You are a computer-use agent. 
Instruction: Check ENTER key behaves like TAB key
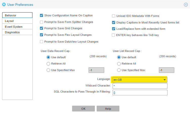click(114, 35)
